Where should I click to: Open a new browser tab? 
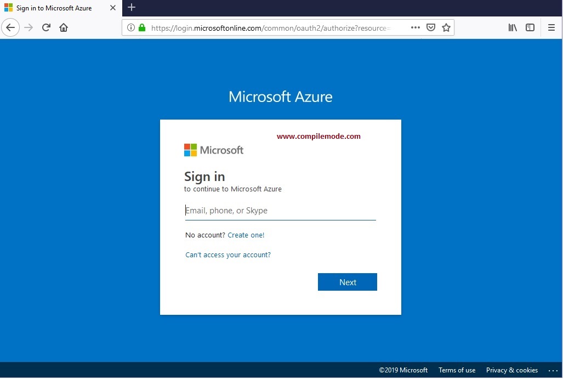pos(132,8)
